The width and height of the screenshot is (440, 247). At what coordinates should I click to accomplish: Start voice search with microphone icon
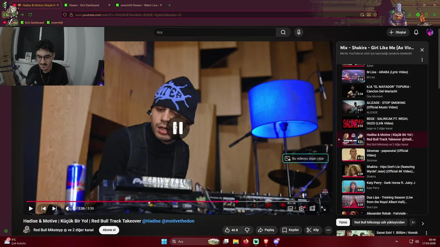299,32
